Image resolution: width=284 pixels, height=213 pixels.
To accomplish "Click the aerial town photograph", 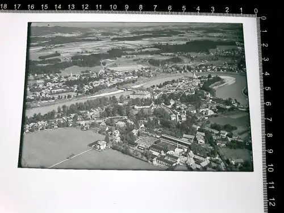I will click(136, 97).
